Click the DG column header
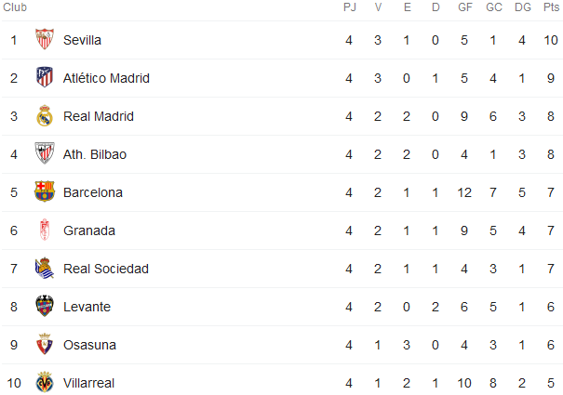The width and height of the screenshot is (563, 395). 522,7
